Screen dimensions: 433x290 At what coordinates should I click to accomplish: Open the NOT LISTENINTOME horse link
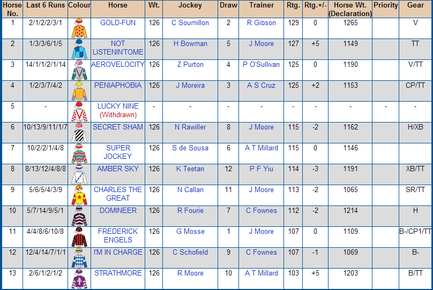pyautogui.click(x=118, y=48)
